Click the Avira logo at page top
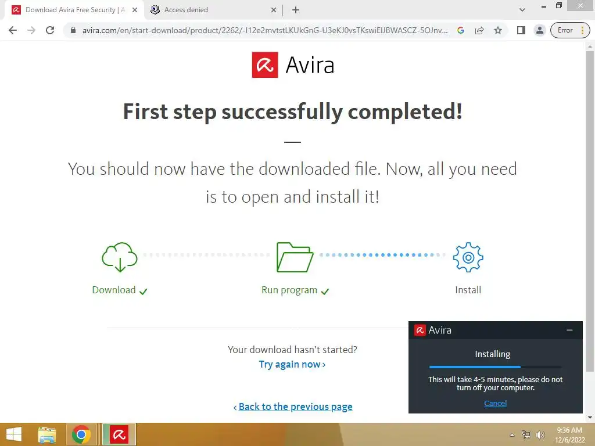This screenshot has height=446, width=595. (x=293, y=65)
